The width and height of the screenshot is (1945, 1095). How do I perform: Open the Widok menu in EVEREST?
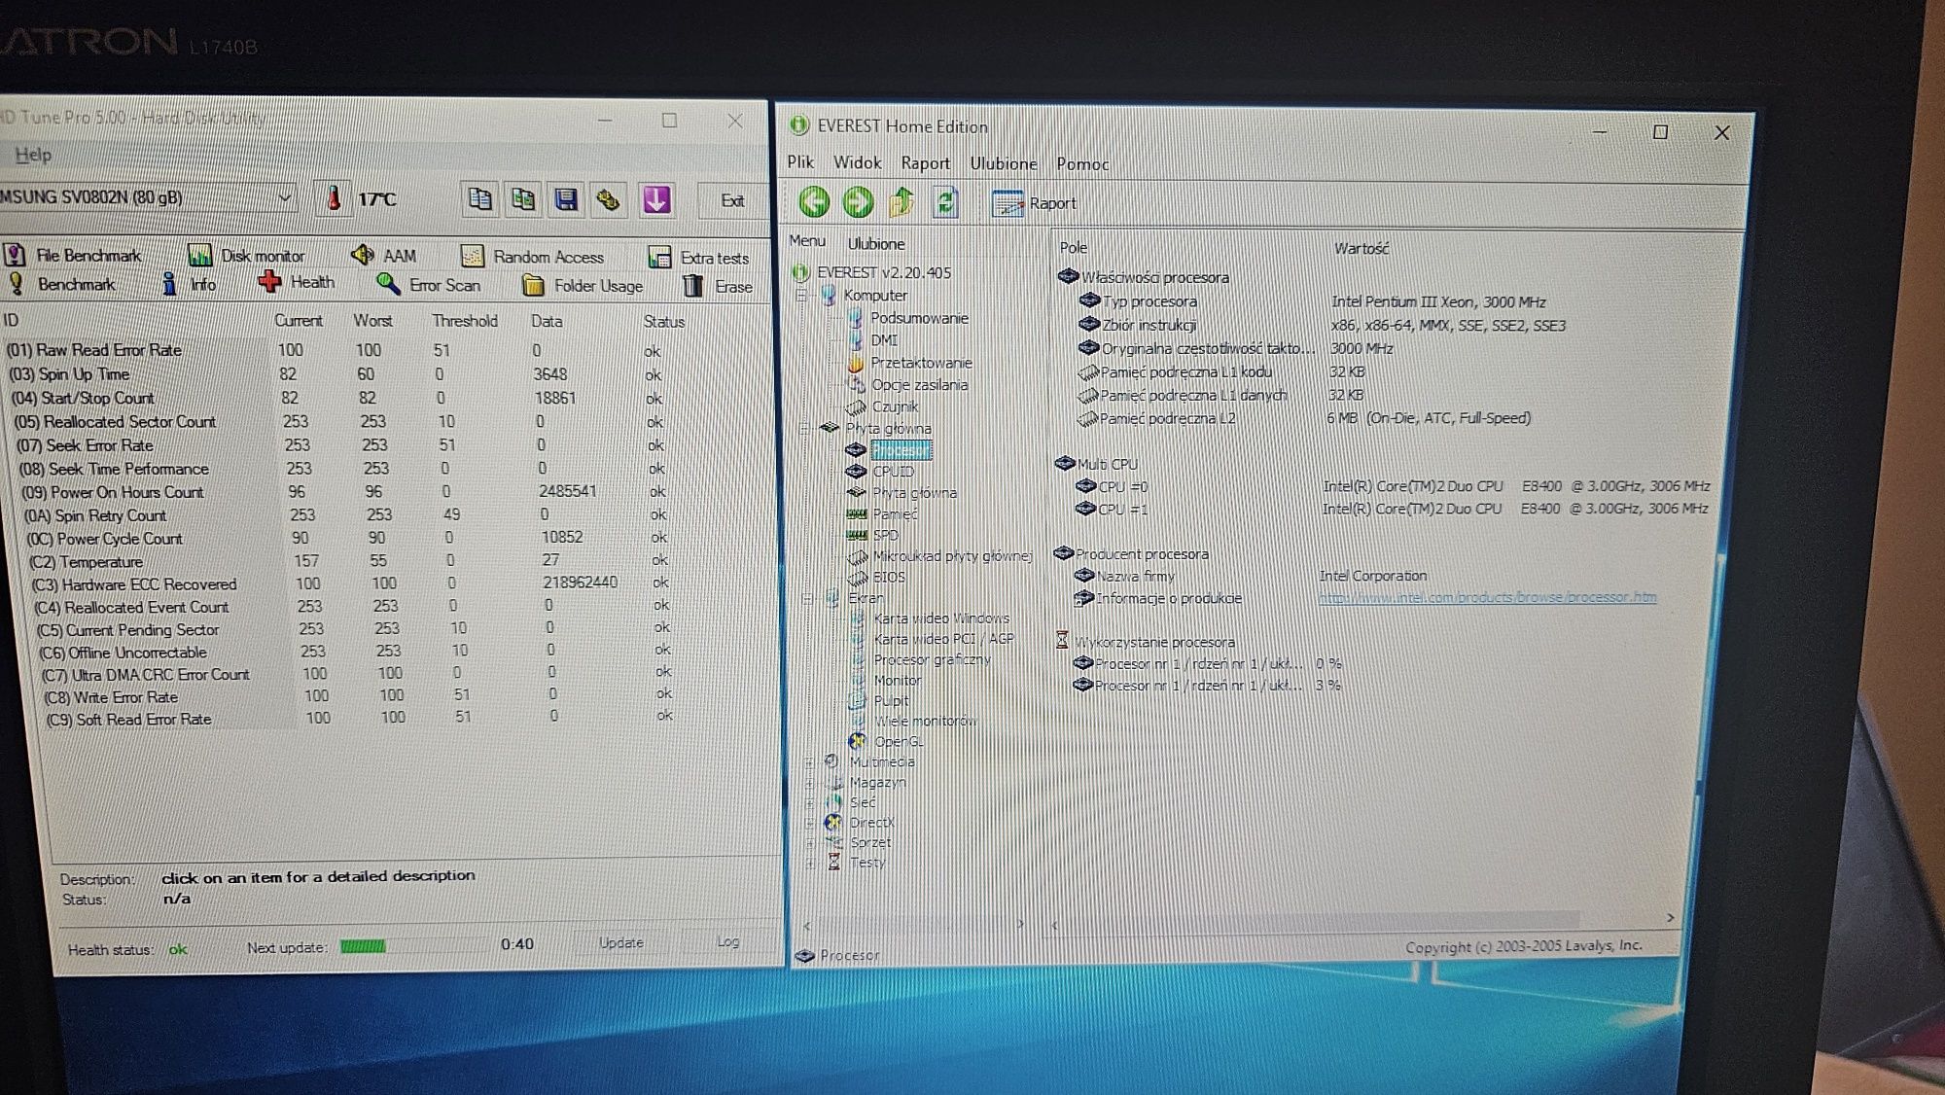pos(857,162)
